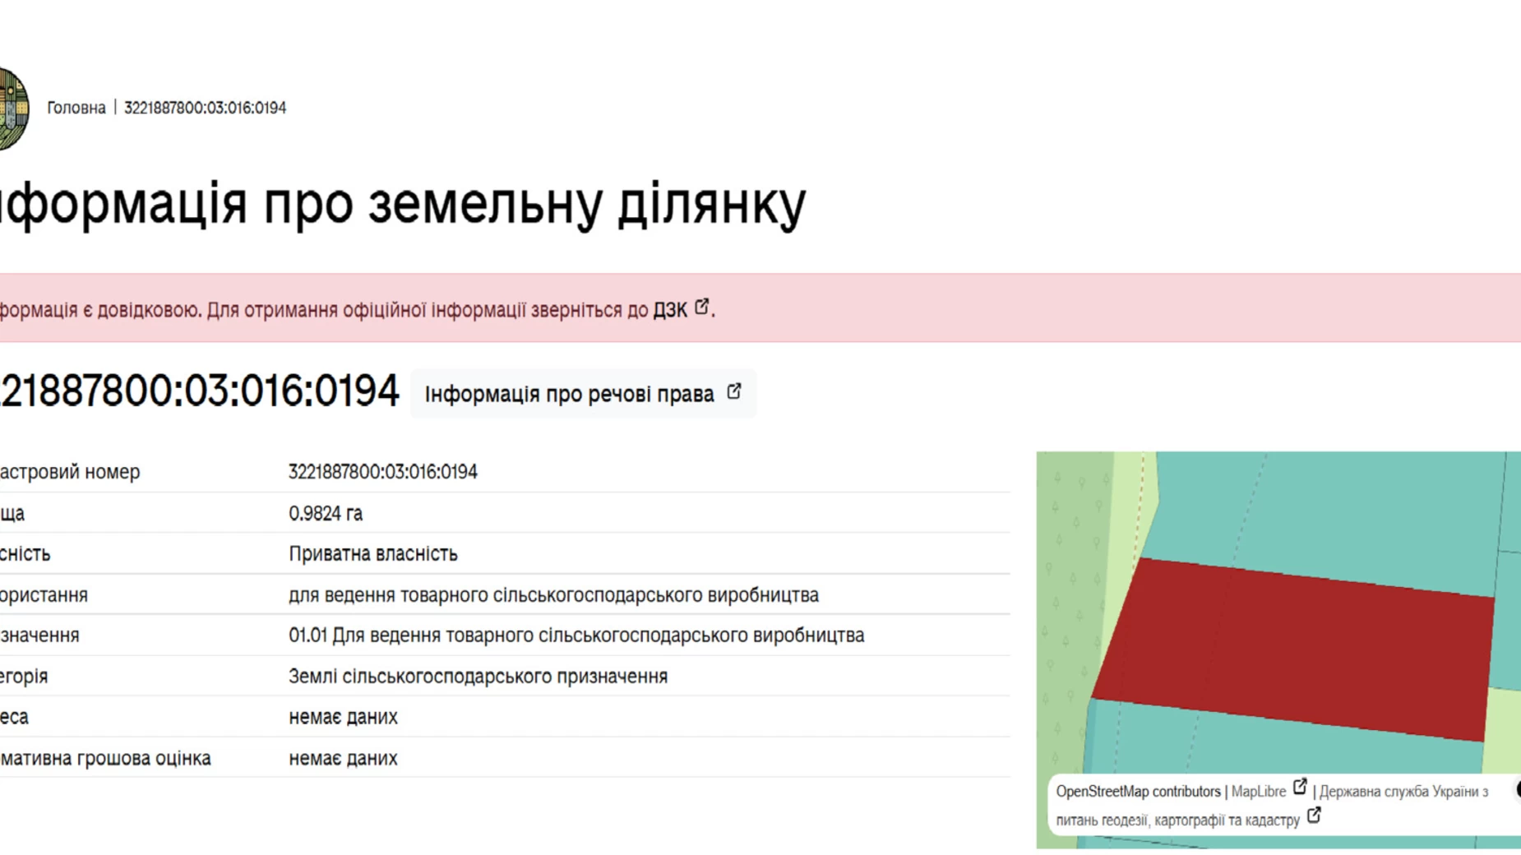Open the ДЗК link in pink notice

click(x=670, y=310)
